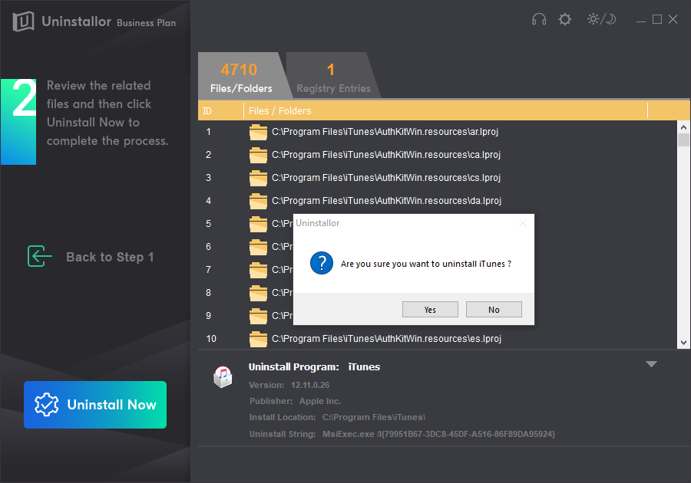Viewport: 691px width, 483px height.
Task: Click the Version 12.11.0.26 text
Action: point(289,385)
